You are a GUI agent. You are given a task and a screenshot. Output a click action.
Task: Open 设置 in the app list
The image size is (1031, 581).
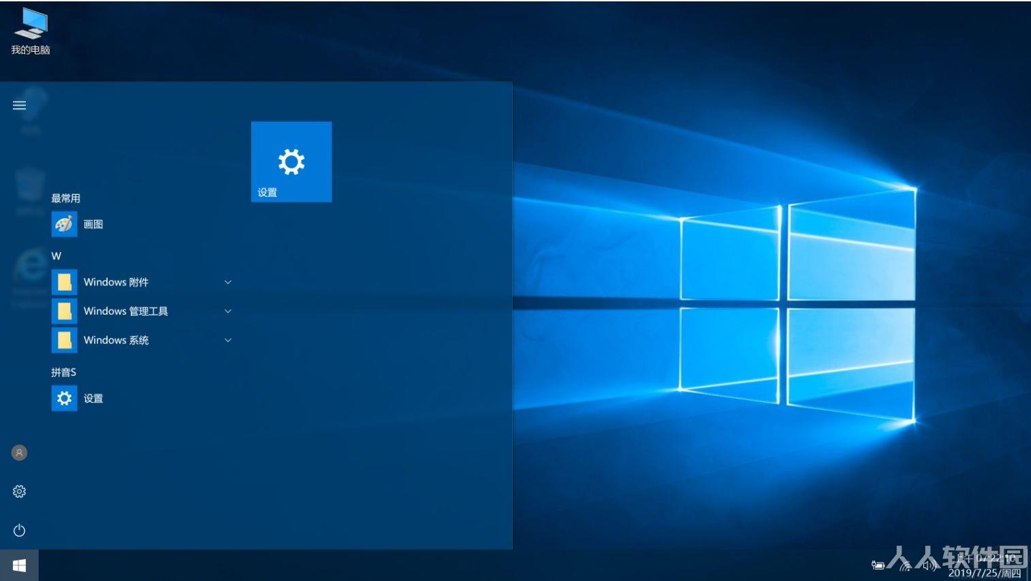point(142,398)
